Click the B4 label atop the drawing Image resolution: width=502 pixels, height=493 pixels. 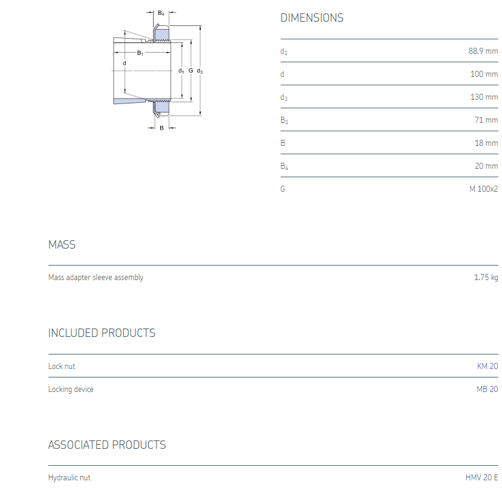(x=161, y=13)
